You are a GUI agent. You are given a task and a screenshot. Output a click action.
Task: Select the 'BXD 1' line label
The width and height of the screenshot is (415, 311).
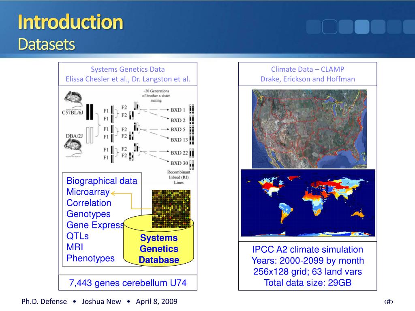point(178,110)
